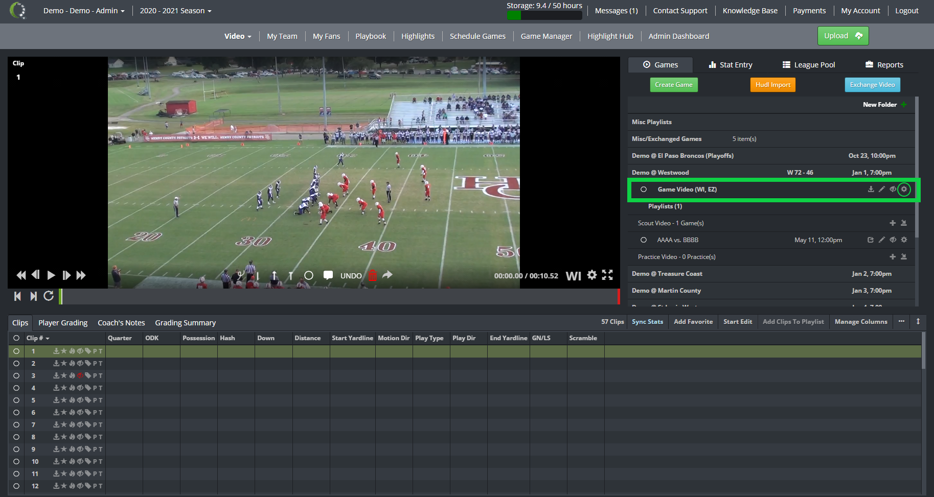Image resolution: width=934 pixels, height=497 pixels.
Task: Switch to Player Grading tab
Action: tap(63, 323)
